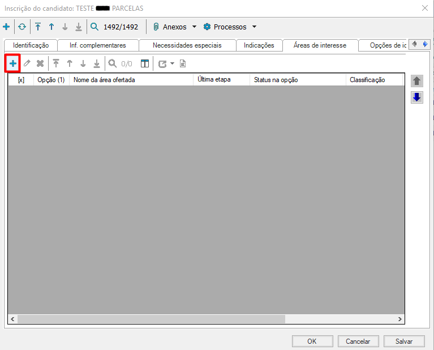Click the refresh record icon in top toolbar
The image size is (434, 350).
(22, 27)
